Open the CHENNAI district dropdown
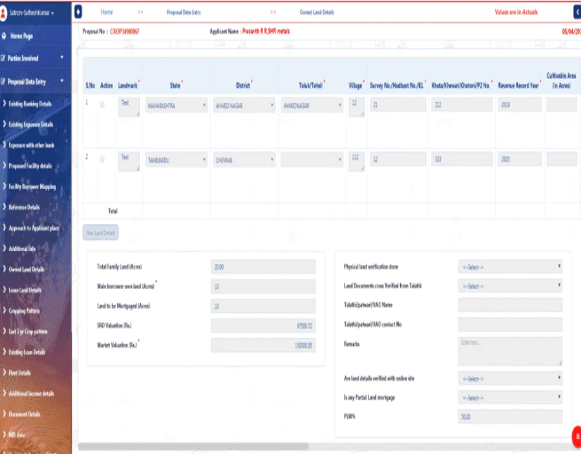The width and height of the screenshot is (581, 454). click(244, 160)
